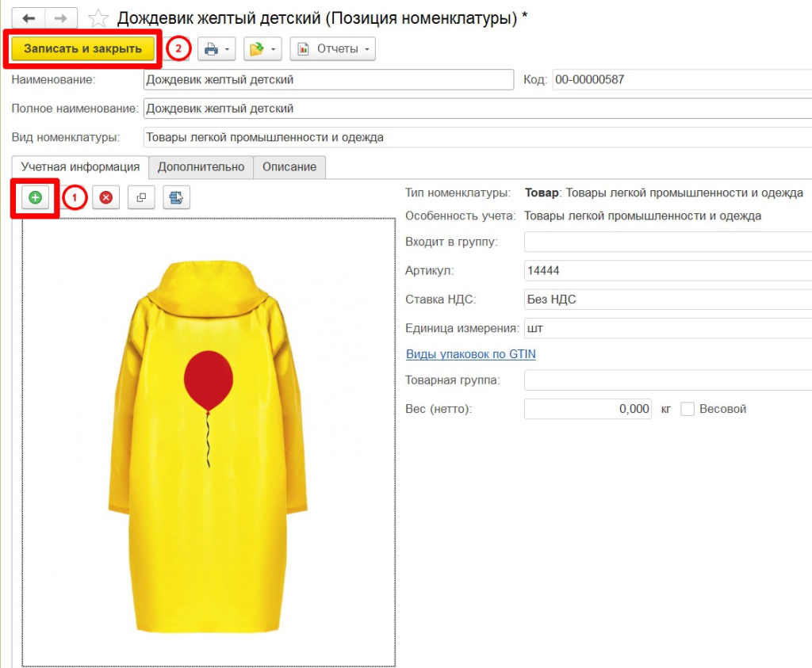The width and height of the screenshot is (812, 668).
Task: Open the Виды упаковок по GTIN link
Action: [x=471, y=354]
